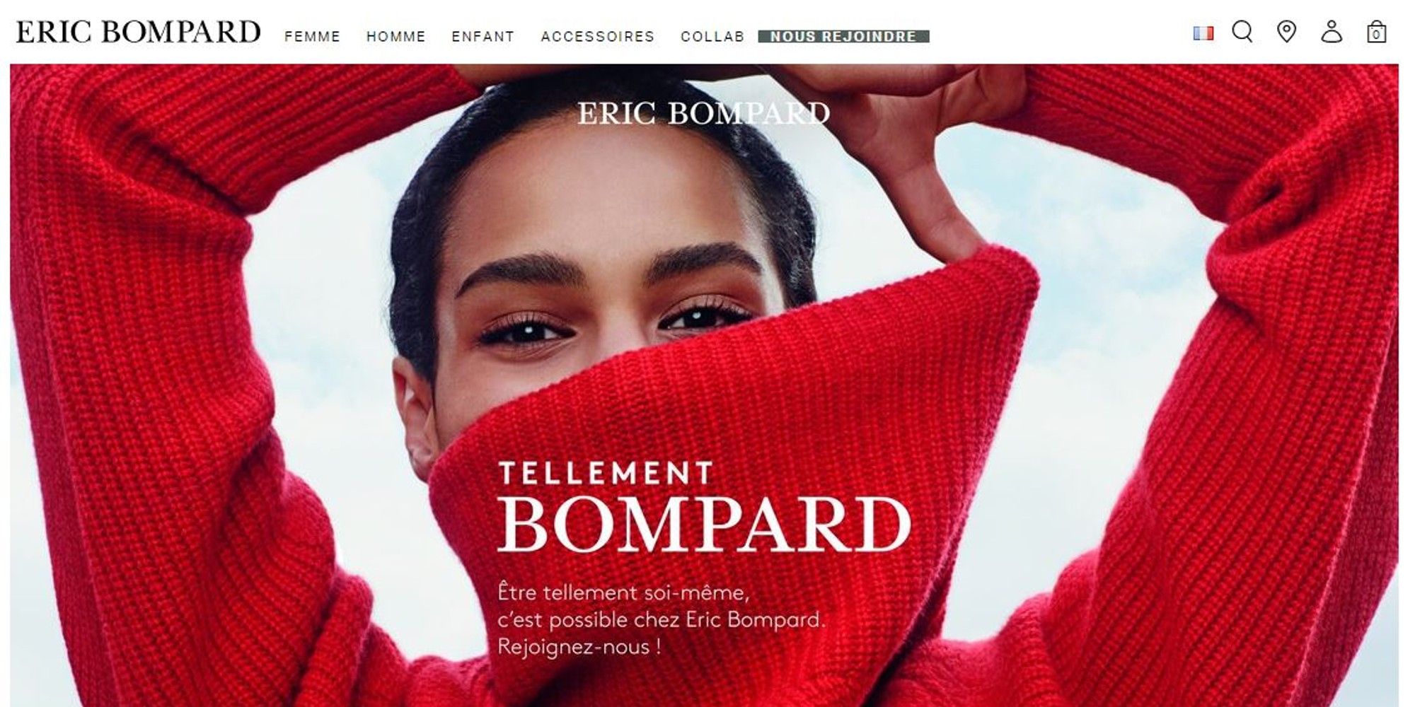Open the shopping bag icon

[x=1376, y=32]
